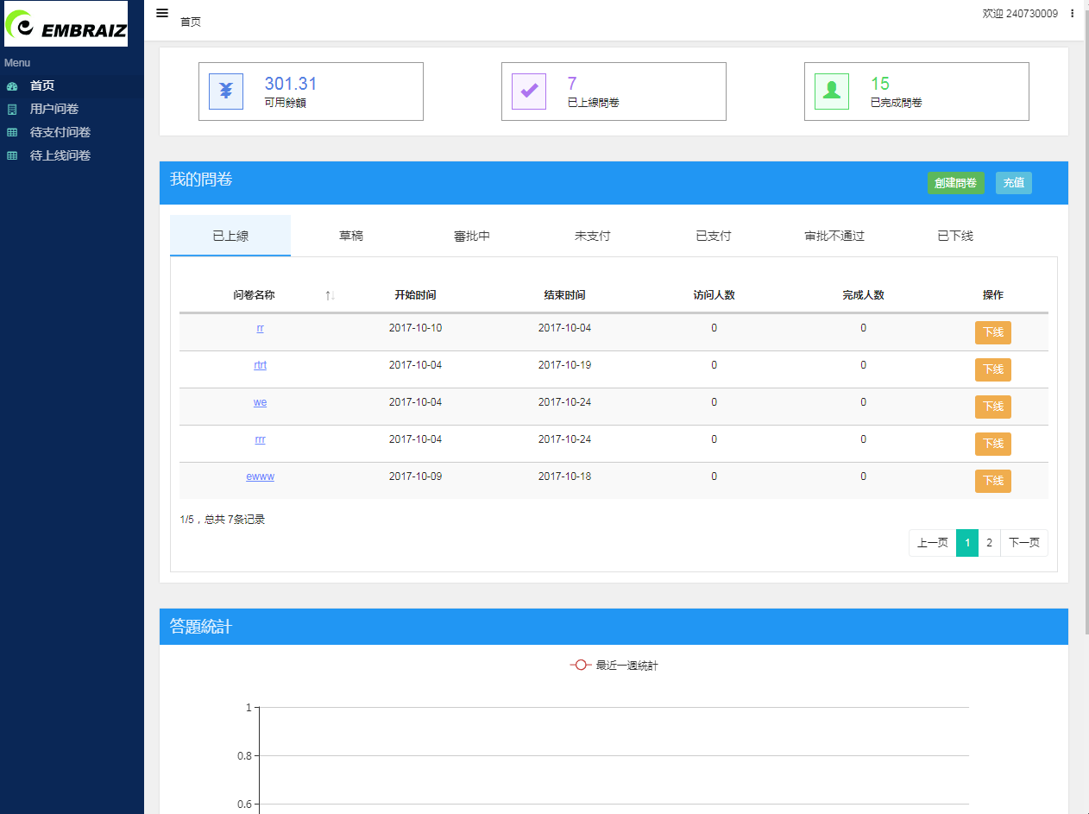1089x814 pixels.
Task: Click the EMBRAIZ logo
Action: tap(66, 24)
